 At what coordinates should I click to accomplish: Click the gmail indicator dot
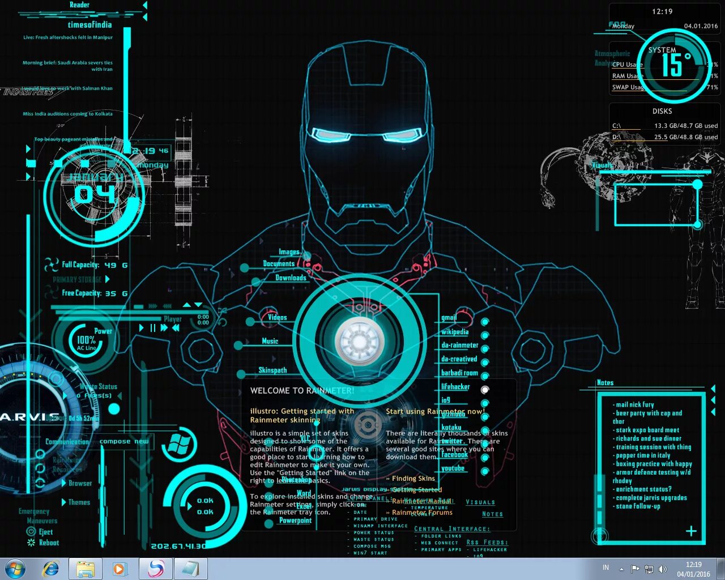click(485, 321)
